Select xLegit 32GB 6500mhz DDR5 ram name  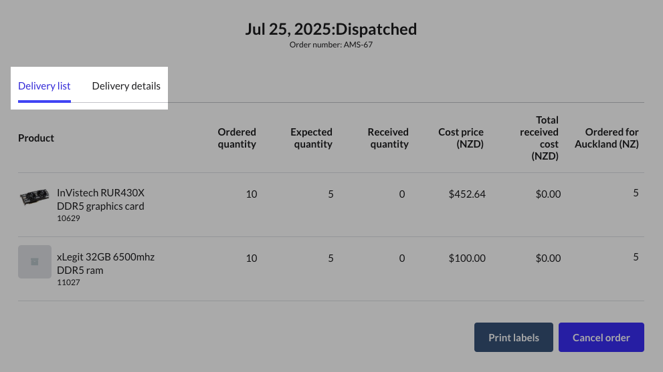[106, 263]
